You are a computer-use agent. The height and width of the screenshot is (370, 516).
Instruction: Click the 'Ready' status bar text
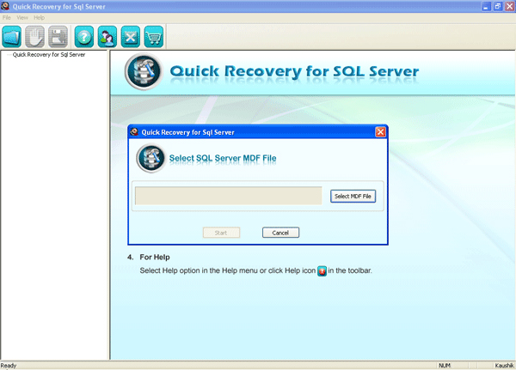[x=9, y=366]
